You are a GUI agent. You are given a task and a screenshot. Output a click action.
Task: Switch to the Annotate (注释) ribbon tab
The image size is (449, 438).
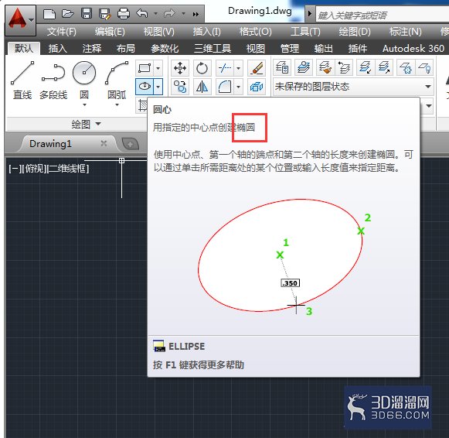pyautogui.click(x=92, y=49)
